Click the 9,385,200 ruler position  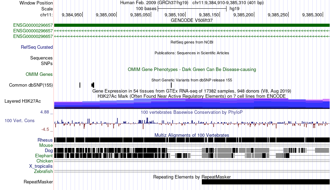pos(243,15)
